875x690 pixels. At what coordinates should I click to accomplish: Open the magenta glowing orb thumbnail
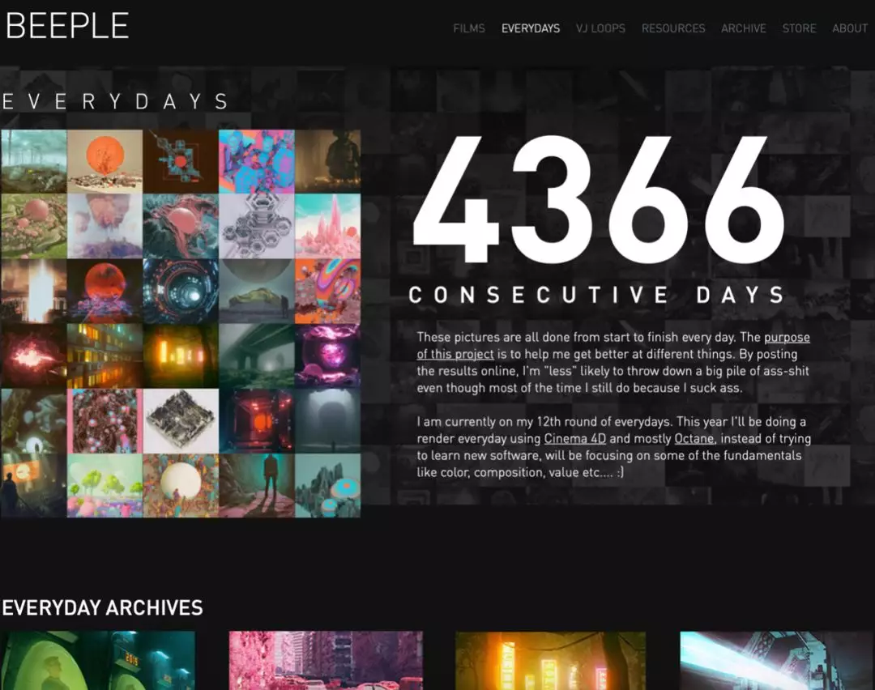pyautogui.click(x=327, y=356)
